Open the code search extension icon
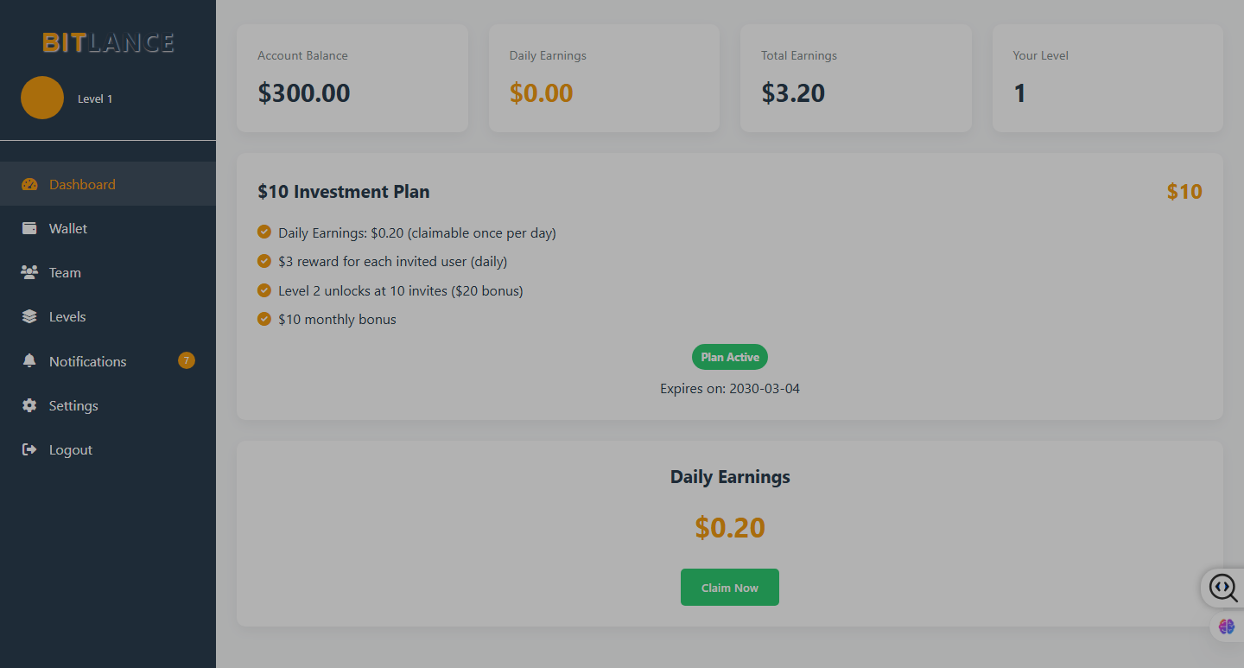 coord(1222,588)
